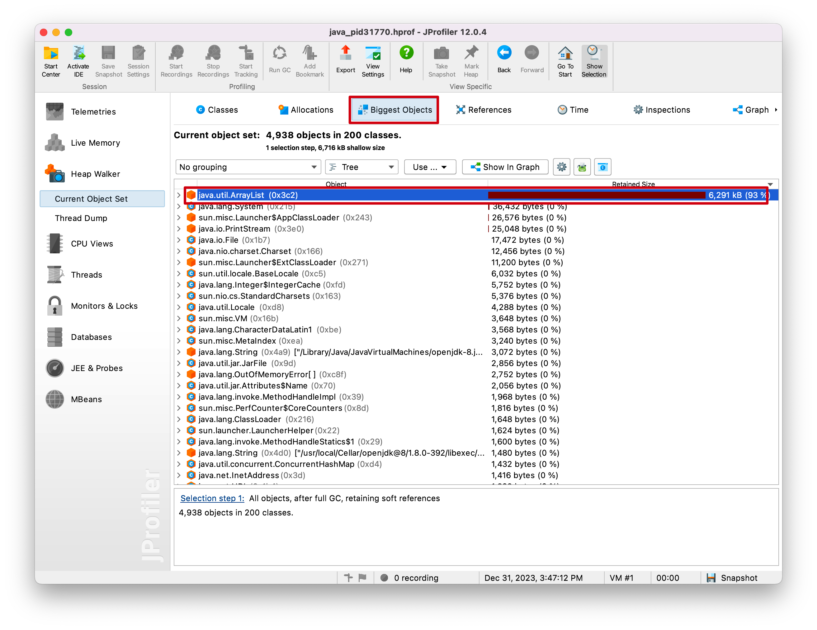
Task: Switch to the References tab
Action: pyautogui.click(x=483, y=110)
